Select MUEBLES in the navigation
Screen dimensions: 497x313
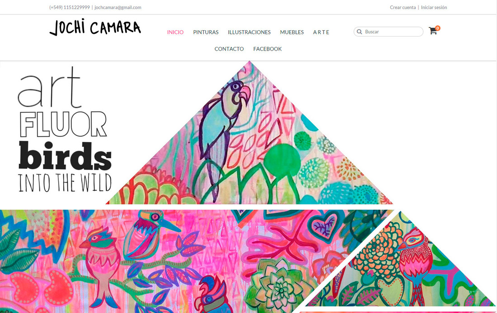pos(291,32)
